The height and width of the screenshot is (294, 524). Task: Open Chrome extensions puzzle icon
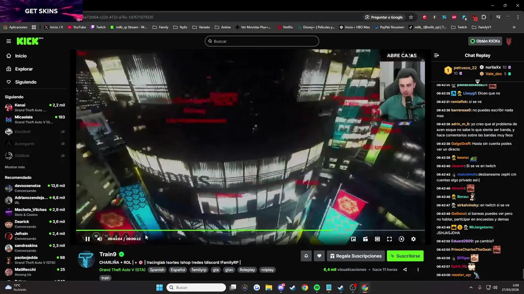point(484,17)
